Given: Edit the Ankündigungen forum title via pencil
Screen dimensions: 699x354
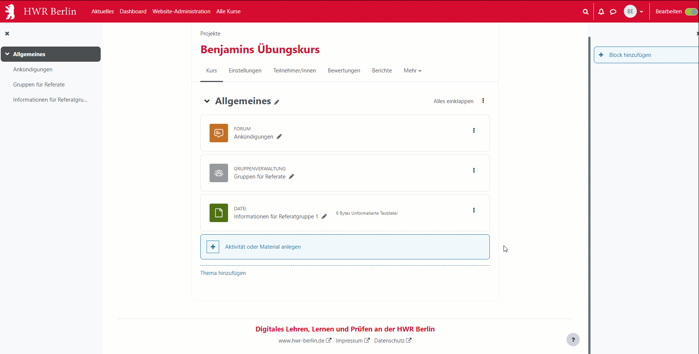Looking at the screenshot, I should pos(279,137).
